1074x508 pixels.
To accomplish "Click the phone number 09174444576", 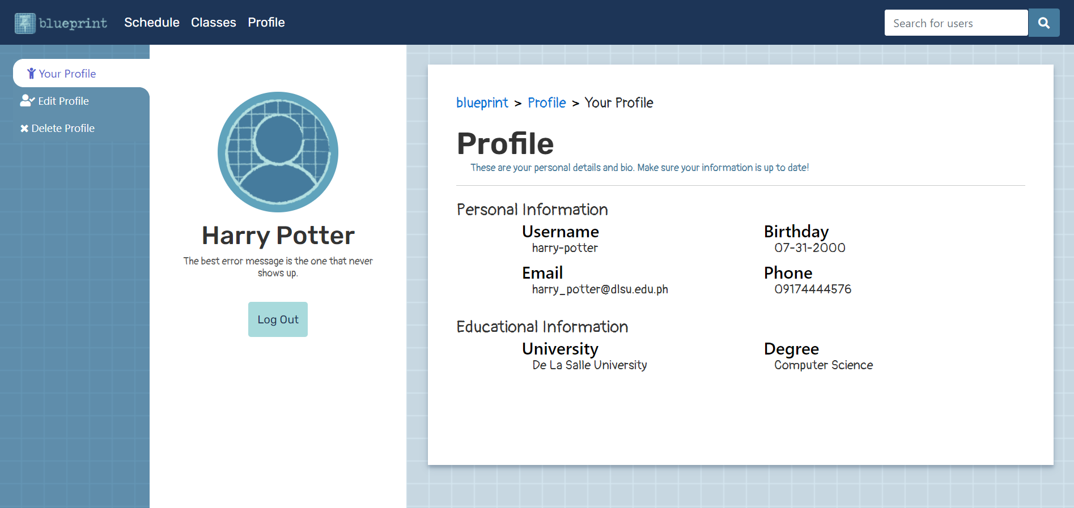I will (x=813, y=289).
